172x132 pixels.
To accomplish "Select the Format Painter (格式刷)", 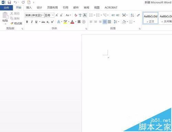I will pyautogui.click(x=16, y=23).
